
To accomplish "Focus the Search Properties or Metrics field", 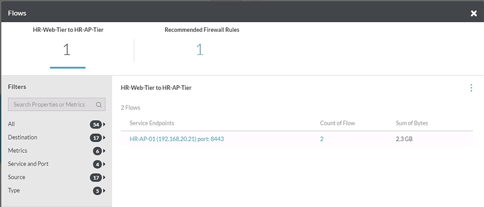I will [x=57, y=104].
